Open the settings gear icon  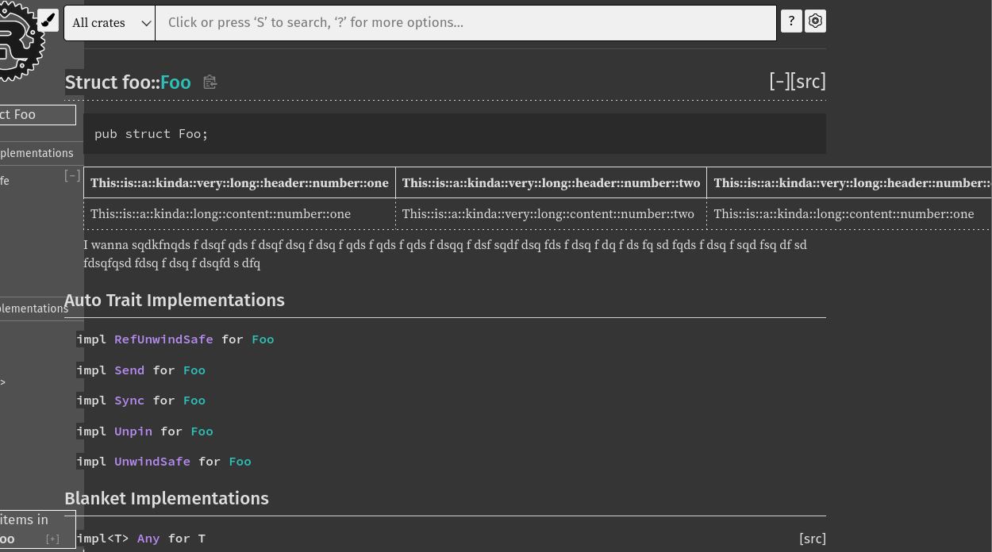pos(815,21)
